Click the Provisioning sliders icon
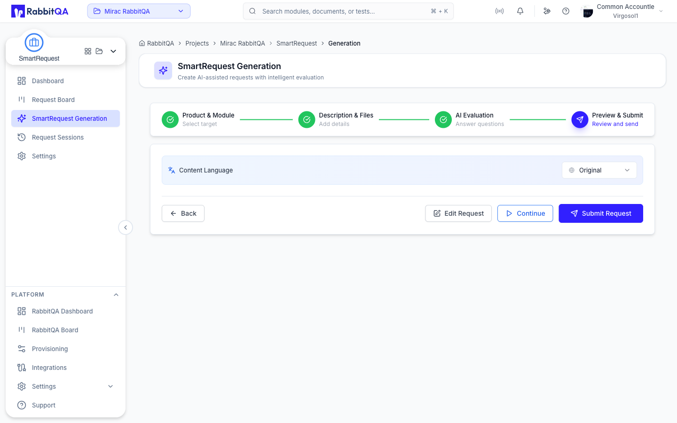 click(x=22, y=349)
